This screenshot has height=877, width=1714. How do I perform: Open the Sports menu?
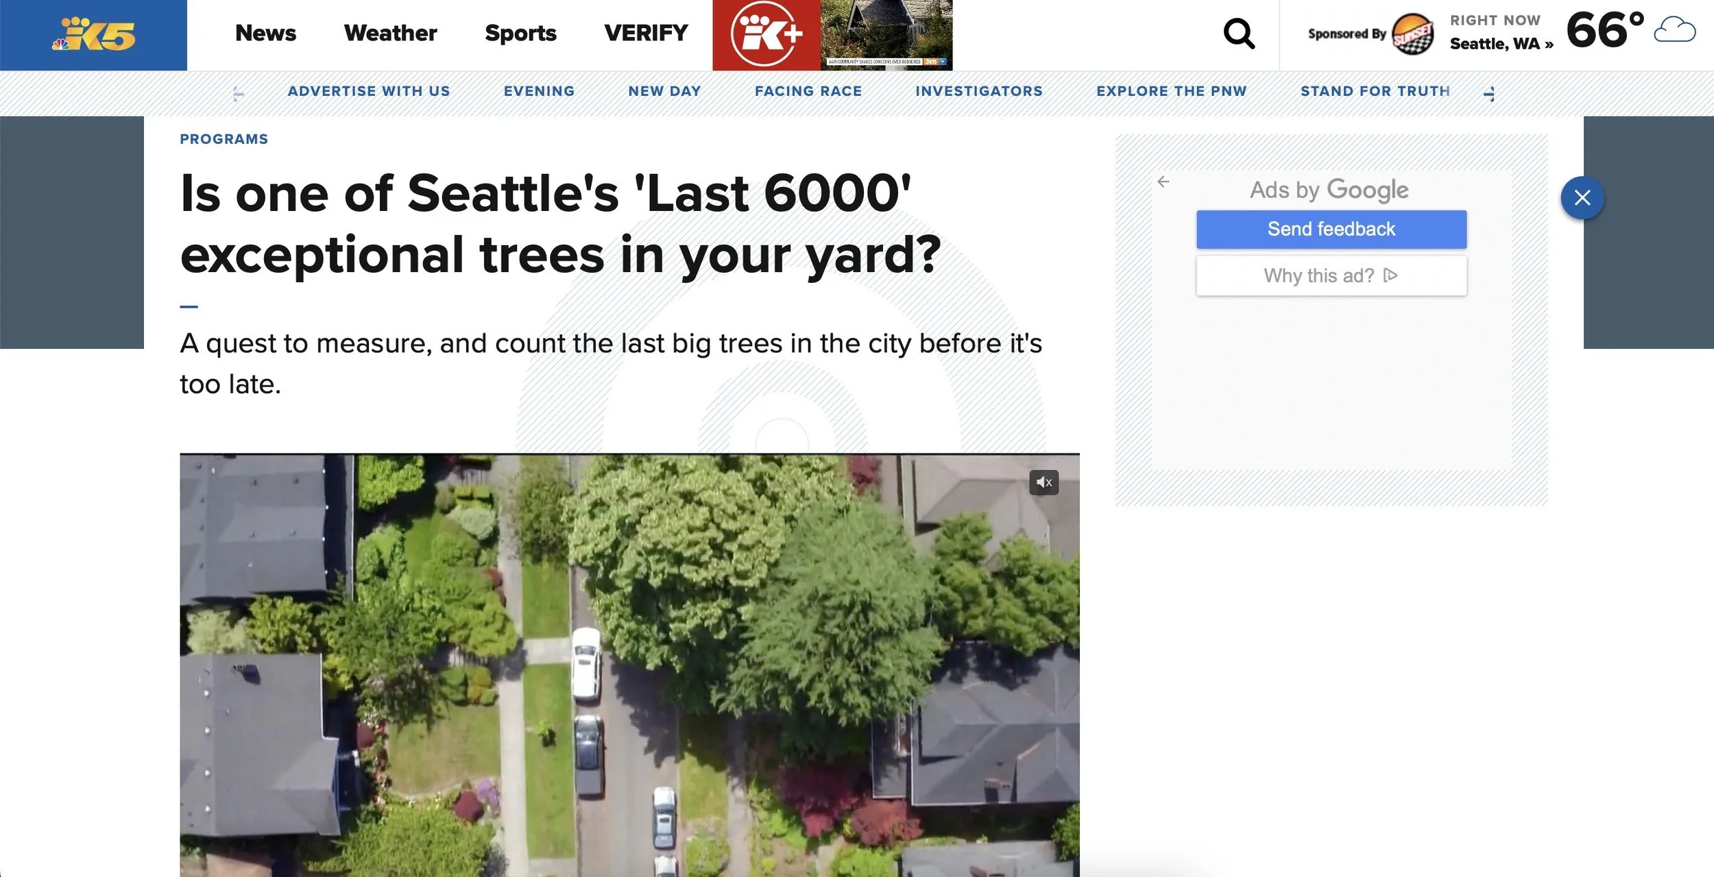pyautogui.click(x=520, y=33)
